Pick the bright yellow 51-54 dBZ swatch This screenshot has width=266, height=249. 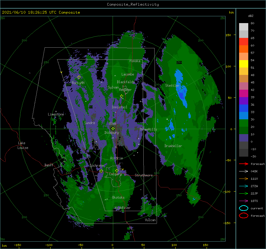point(244,64)
